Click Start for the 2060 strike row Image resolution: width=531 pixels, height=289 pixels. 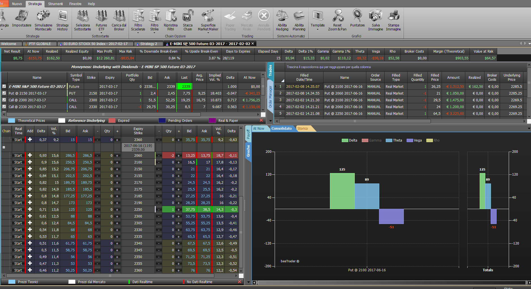point(18,156)
